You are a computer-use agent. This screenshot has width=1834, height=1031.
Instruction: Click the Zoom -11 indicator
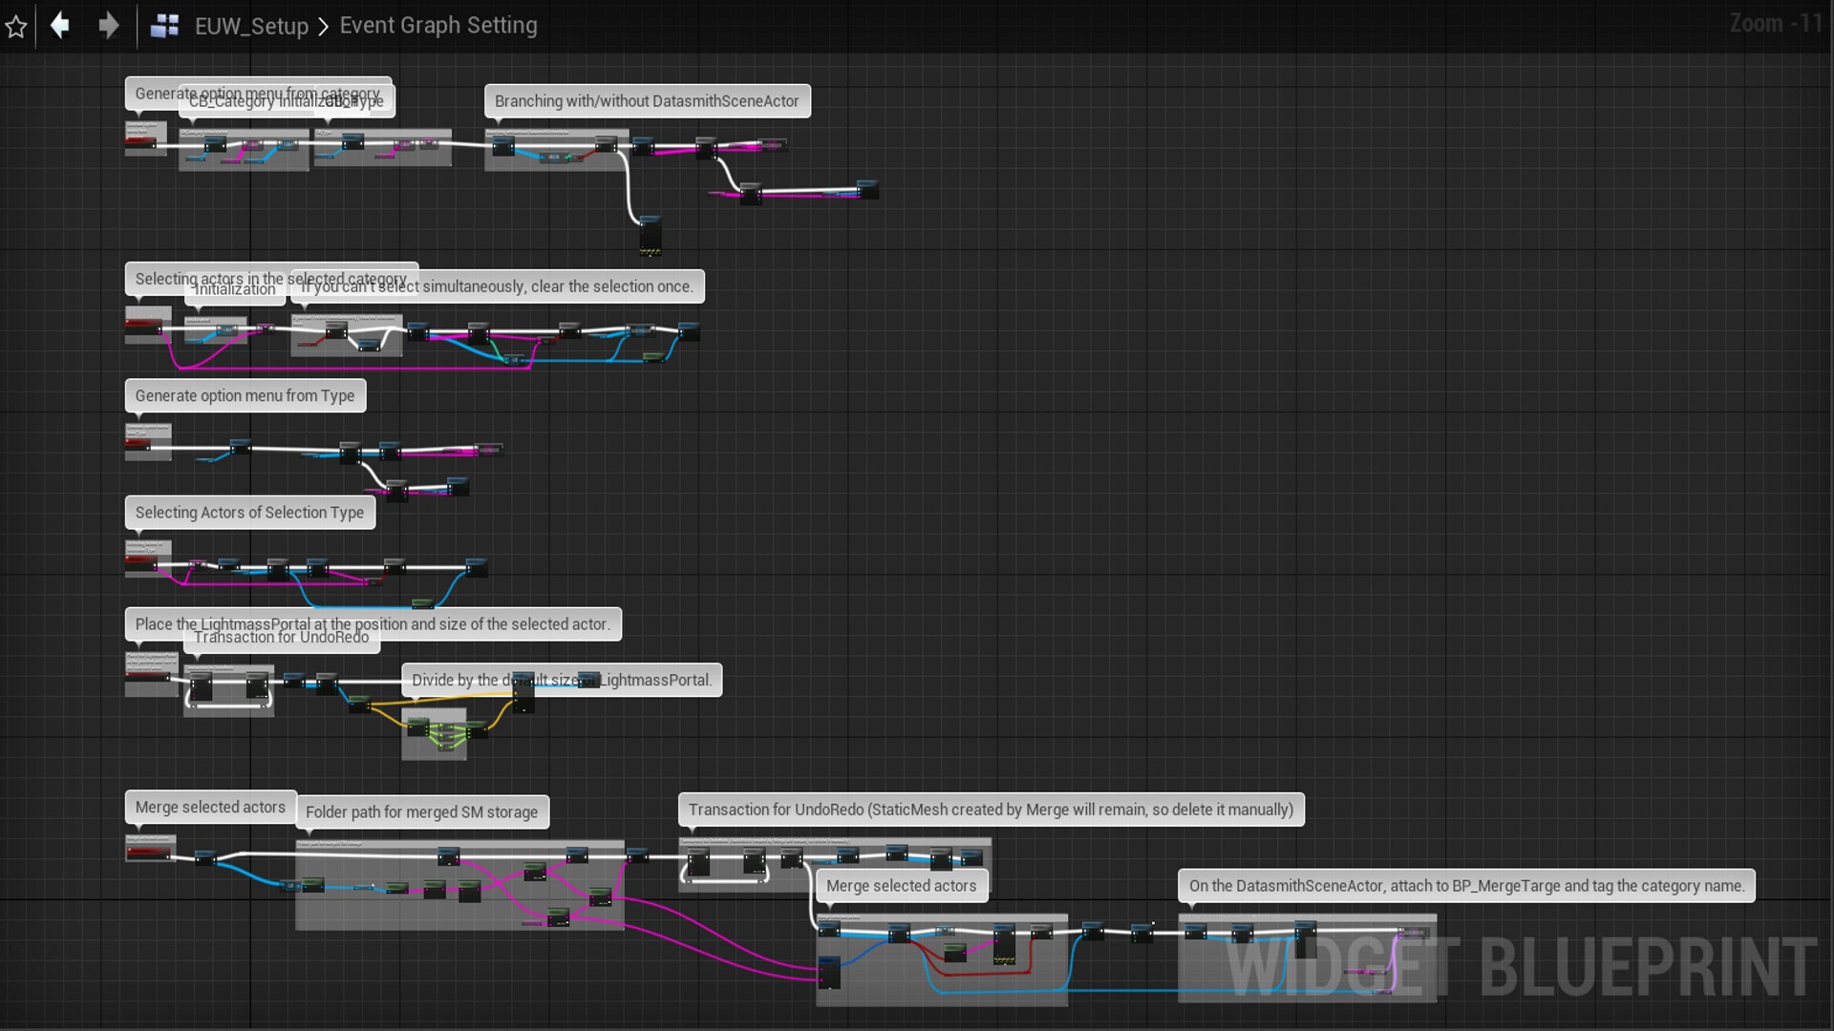(x=1776, y=24)
